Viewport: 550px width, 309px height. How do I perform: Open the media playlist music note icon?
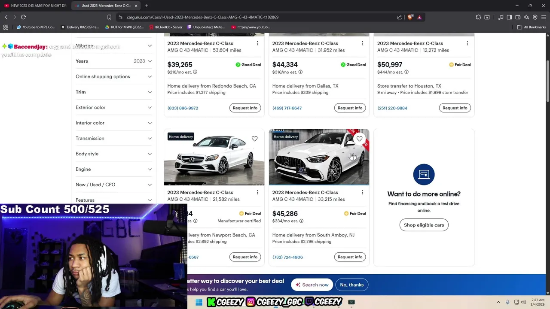[x=501, y=17]
